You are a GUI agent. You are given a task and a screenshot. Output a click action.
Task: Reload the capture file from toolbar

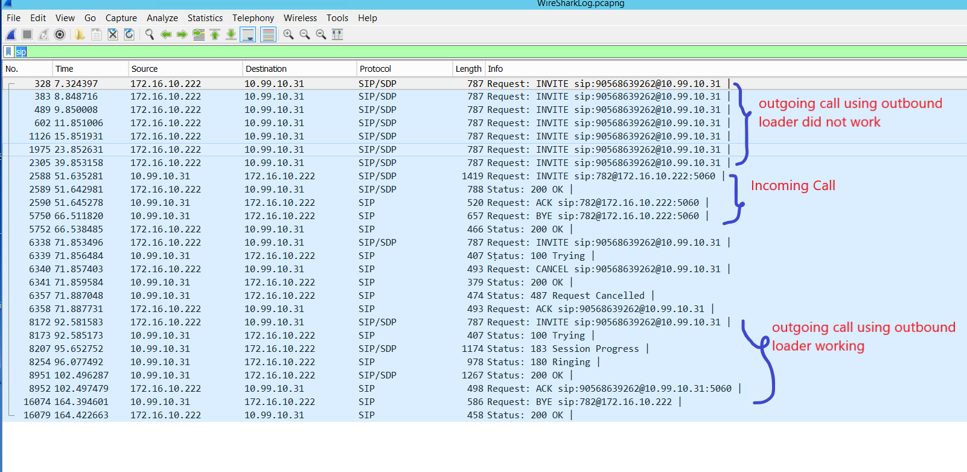129,34
